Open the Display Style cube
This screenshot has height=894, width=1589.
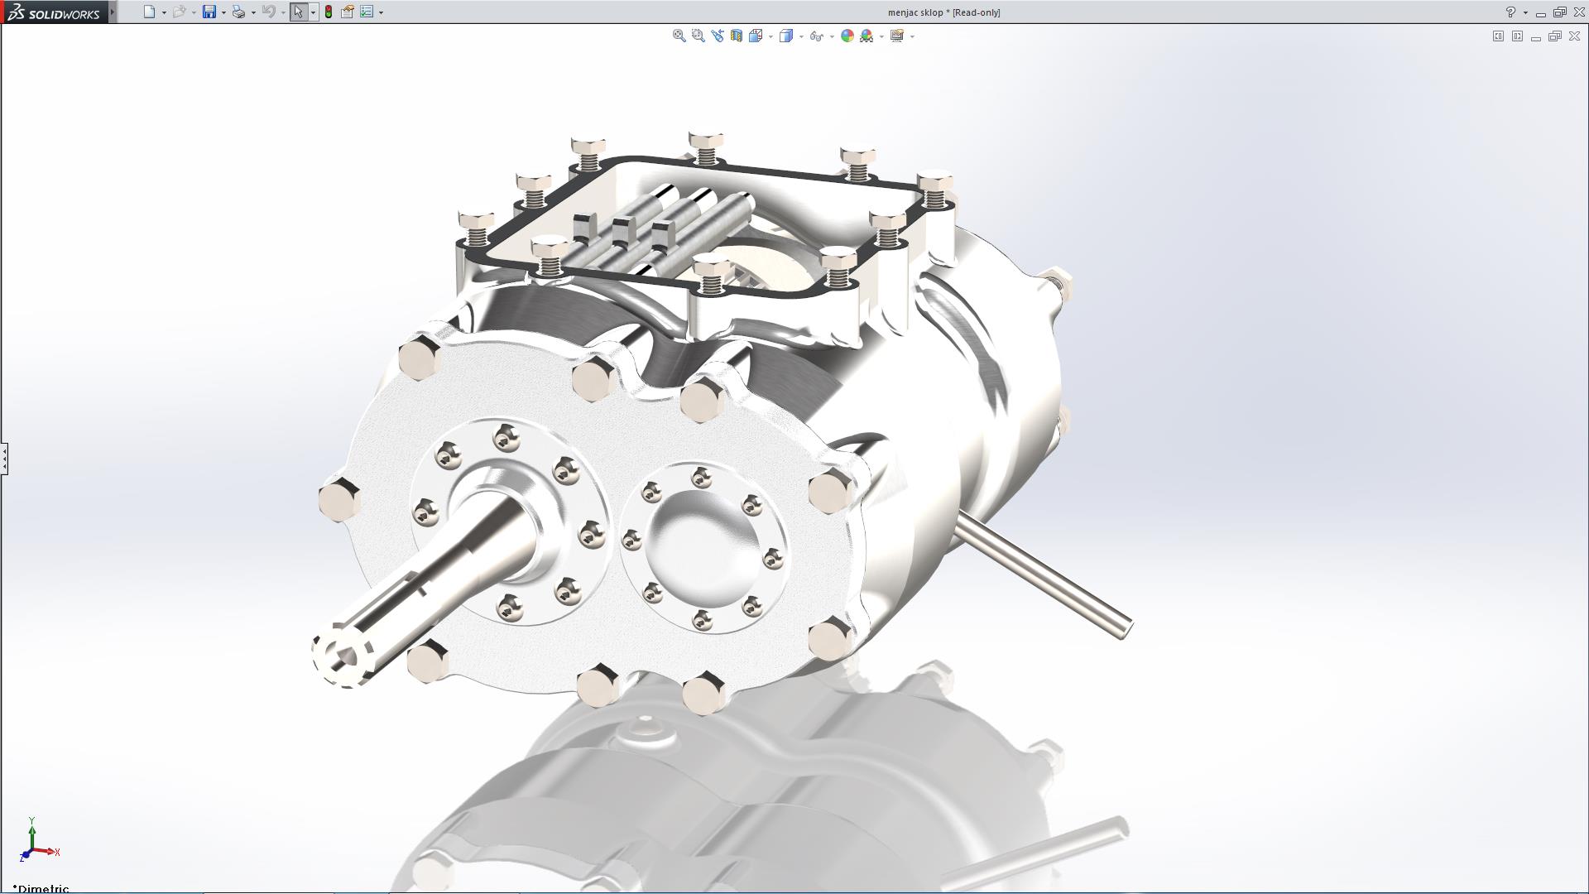click(786, 36)
